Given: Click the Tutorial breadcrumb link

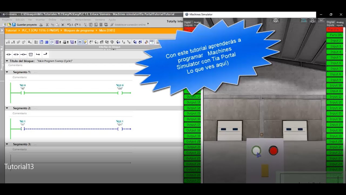Looking at the screenshot, I should tap(11, 31).
